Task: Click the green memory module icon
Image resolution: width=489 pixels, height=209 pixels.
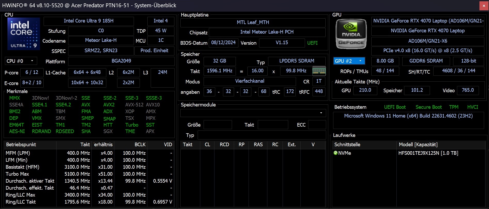Action: [x=319, y=71]
